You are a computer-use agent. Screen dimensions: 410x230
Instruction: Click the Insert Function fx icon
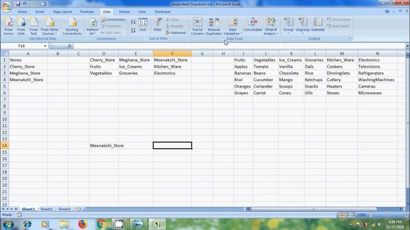tap(70, 46)
